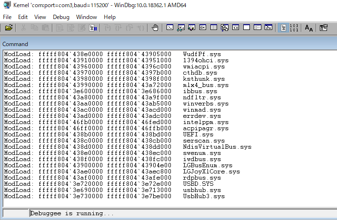
Task: Open the Options toolbar icon
Action: point(324,28)
